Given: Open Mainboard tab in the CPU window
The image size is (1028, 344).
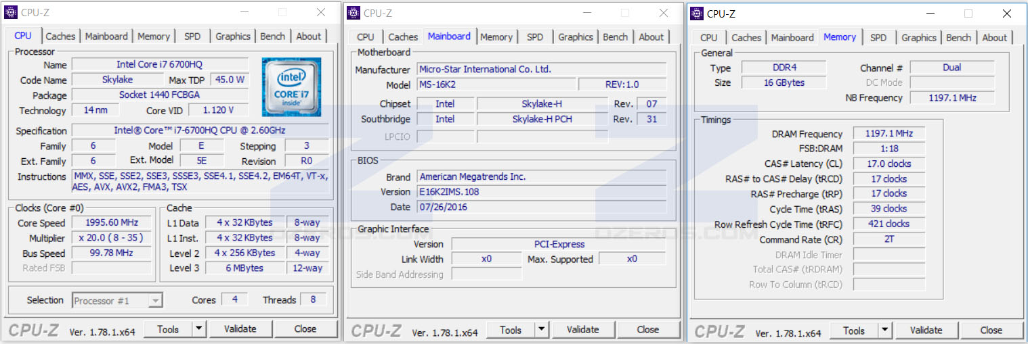Looking at the screenshot, I should click(106, 36).
